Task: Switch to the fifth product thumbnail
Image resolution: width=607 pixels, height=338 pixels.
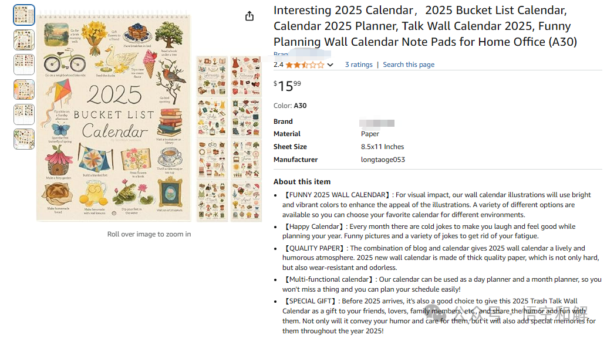Action: point(24,114)
